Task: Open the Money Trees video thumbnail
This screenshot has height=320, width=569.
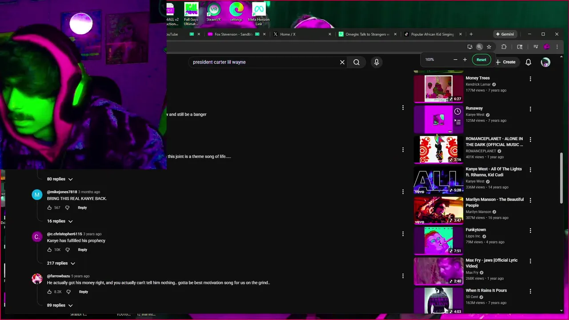Action: coord(438,89)
